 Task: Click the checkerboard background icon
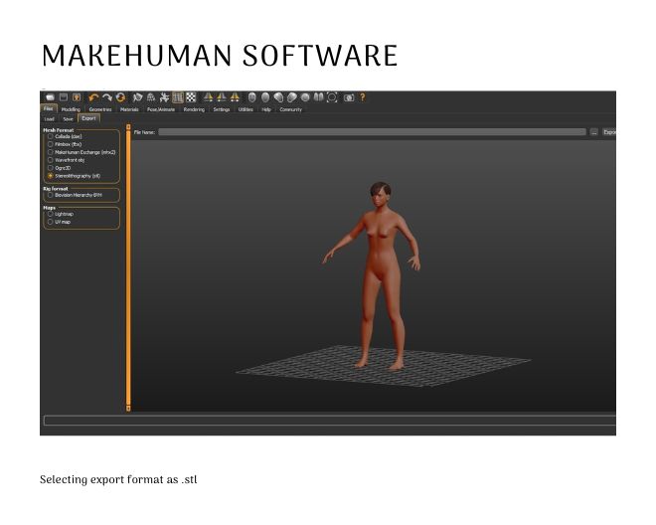pos(191,97)
